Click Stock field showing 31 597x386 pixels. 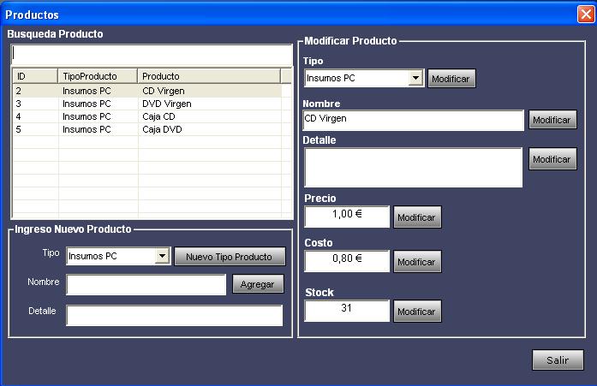click(x=347, y=311)
